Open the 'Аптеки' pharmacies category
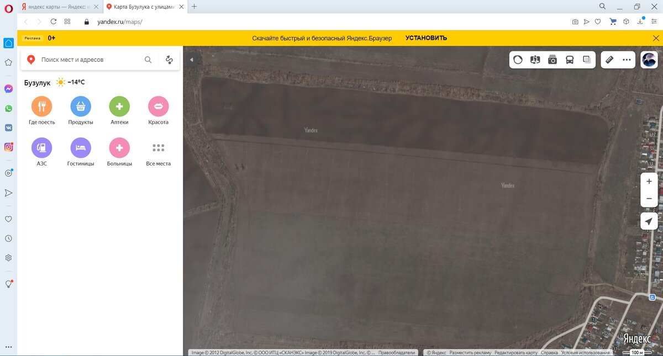663x356 pixels. [x=119, y=110]
